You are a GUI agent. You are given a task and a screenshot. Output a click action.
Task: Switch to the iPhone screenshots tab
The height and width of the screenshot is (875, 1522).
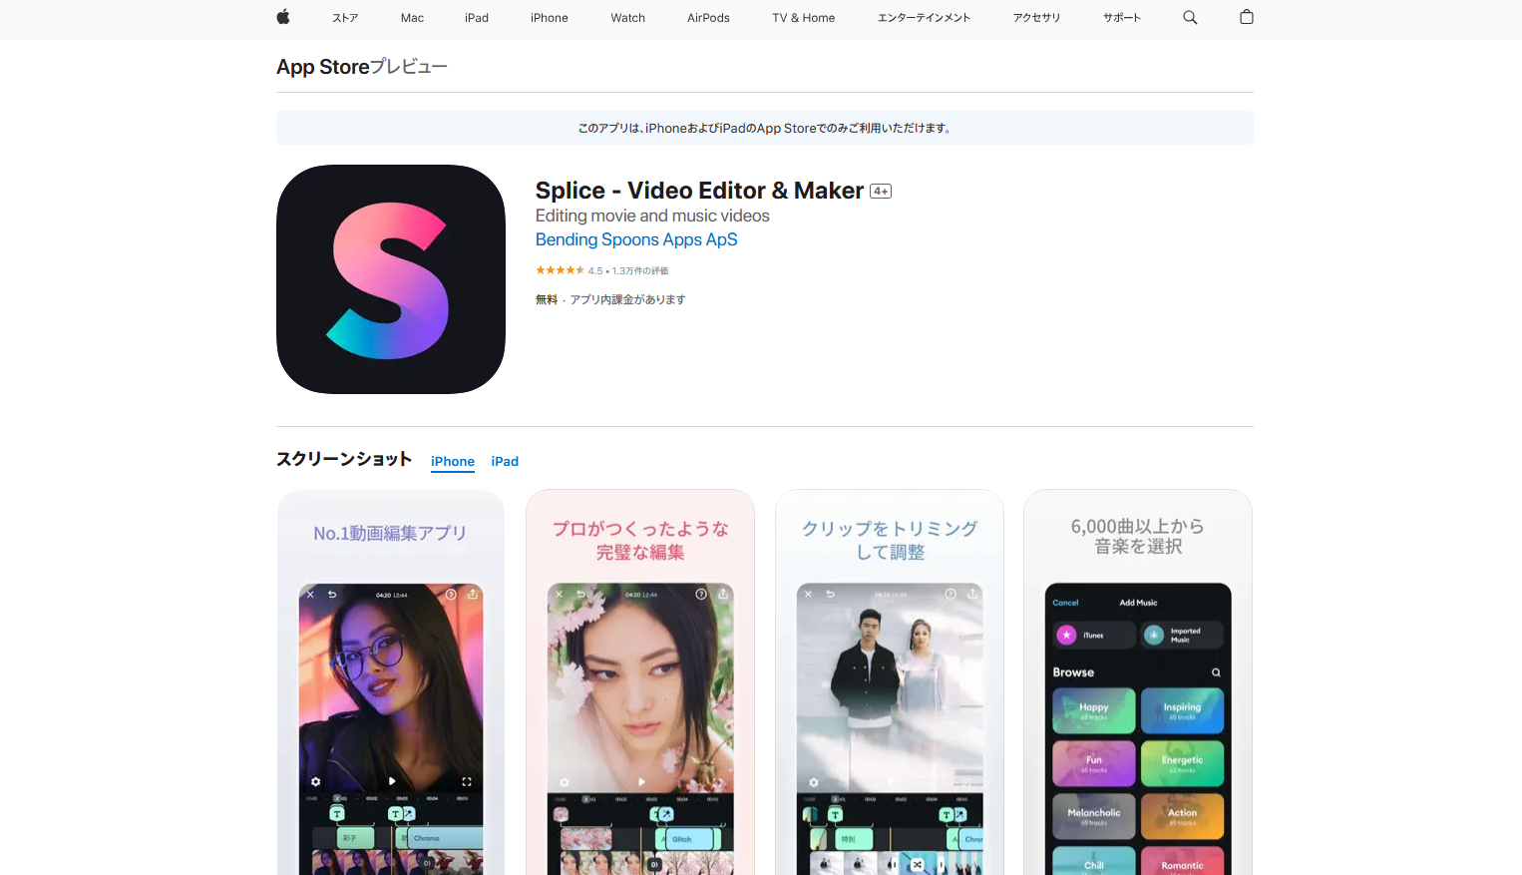[x=453, y=461]
